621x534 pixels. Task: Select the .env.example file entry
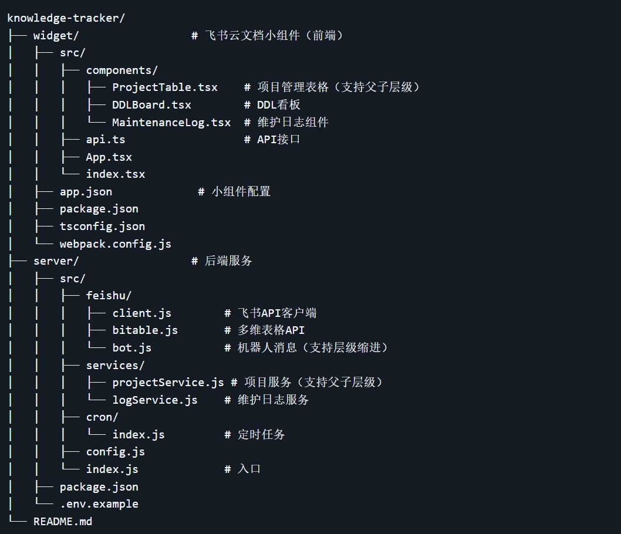pos(99,504)
